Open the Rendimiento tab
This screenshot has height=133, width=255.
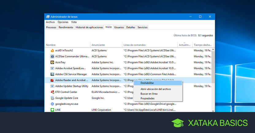[x=66, y=27]
